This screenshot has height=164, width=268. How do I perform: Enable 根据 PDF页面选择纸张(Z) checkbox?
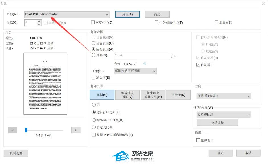[94, 135]
